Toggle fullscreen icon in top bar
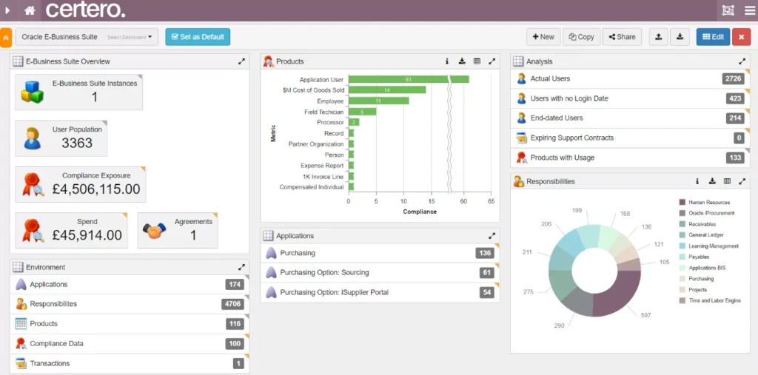758x375 pixels. click(x=728, y=10)
